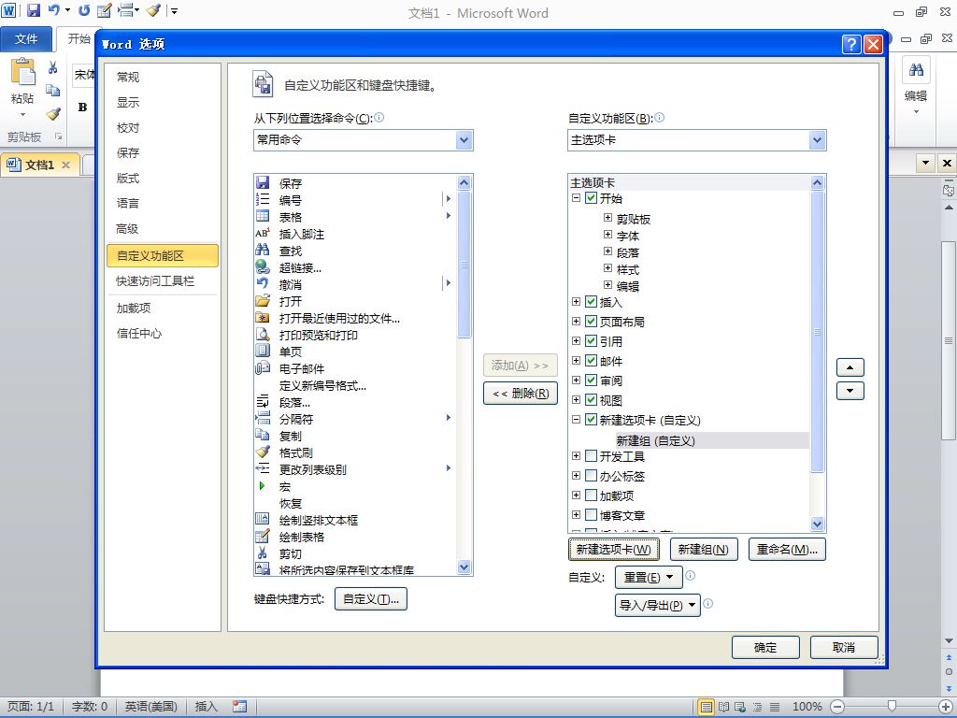Image resolution: width=957 pixels, height=718 pixels.
Task: Select the Draw Table (绘制表格) icon
Action: [x=263, y=536]
